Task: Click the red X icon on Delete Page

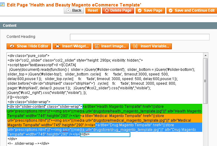Action: (107, 10)
